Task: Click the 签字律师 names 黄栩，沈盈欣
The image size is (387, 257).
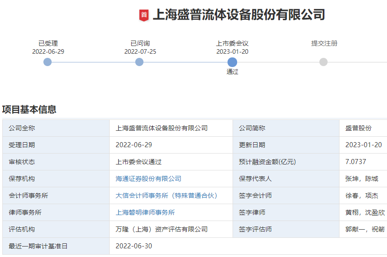Action: (365, 212)
